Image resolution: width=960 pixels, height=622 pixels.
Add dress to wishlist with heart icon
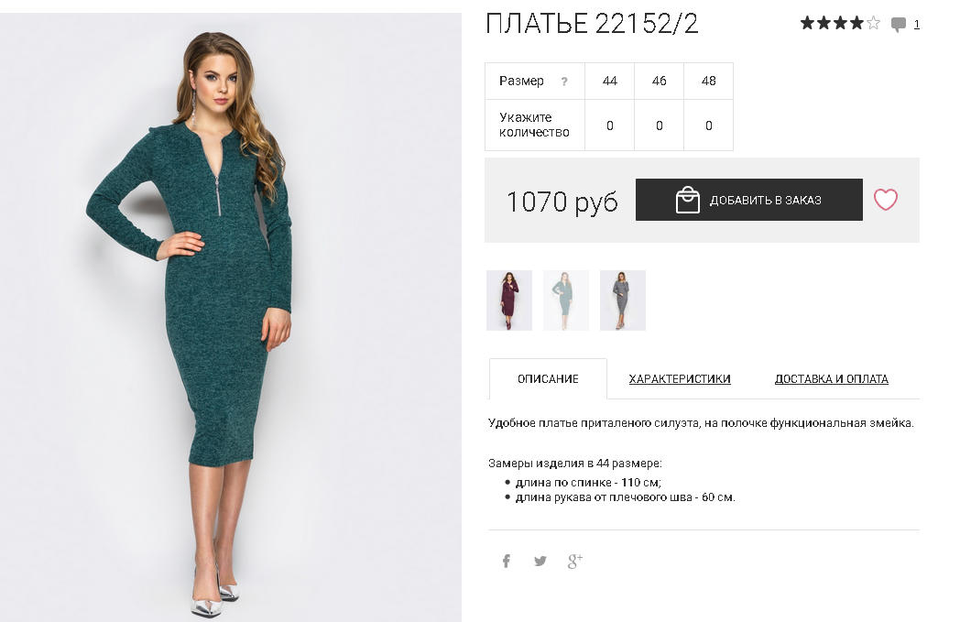point(885,200)
